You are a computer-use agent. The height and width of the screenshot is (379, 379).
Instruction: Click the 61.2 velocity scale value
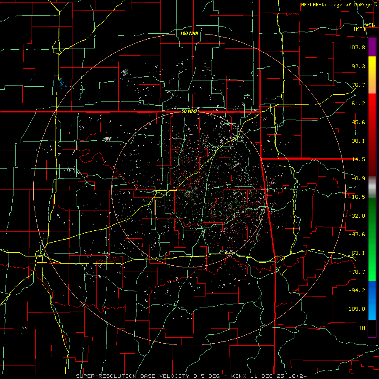click(x=358, y=104)
